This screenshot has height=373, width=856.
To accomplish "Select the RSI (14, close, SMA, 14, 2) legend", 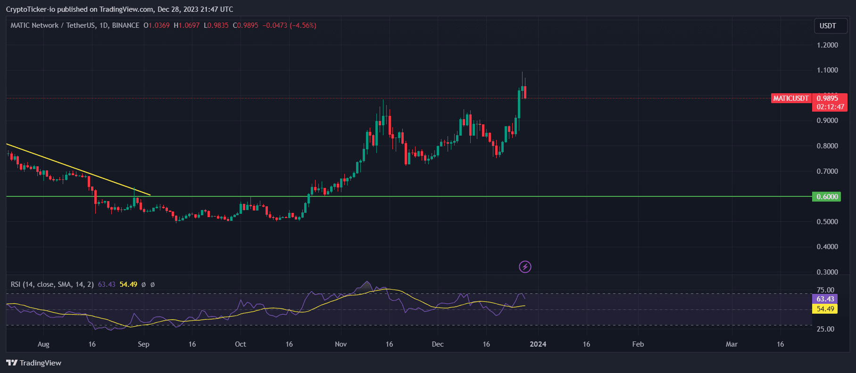I will (x=52, y=284).
